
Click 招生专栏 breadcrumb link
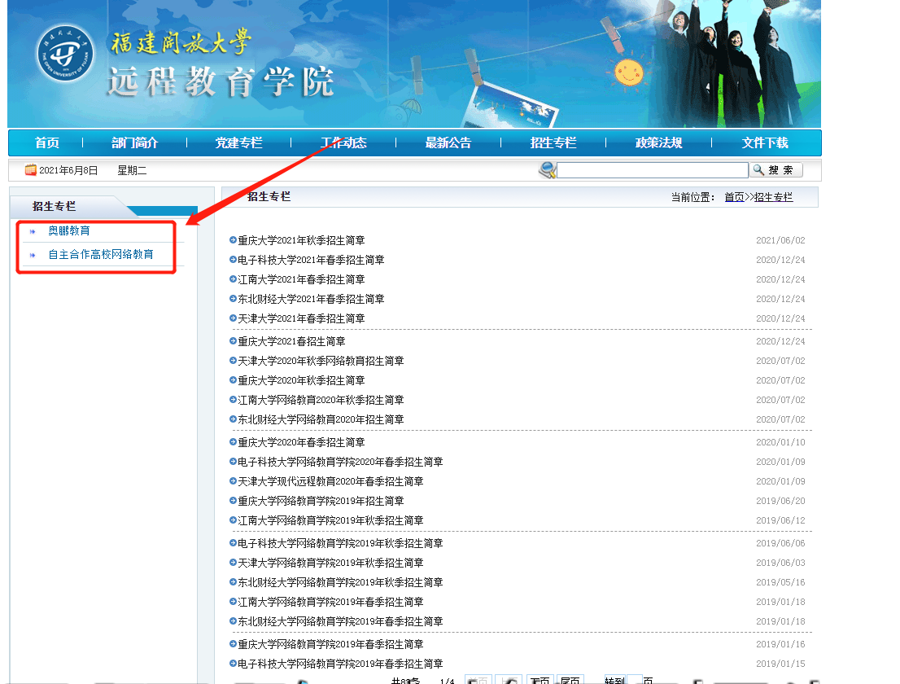click(773, 197)
